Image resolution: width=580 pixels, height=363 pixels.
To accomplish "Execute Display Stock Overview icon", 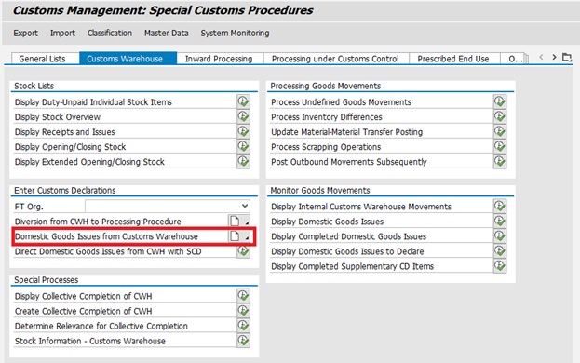I will [x=243, y=116].
